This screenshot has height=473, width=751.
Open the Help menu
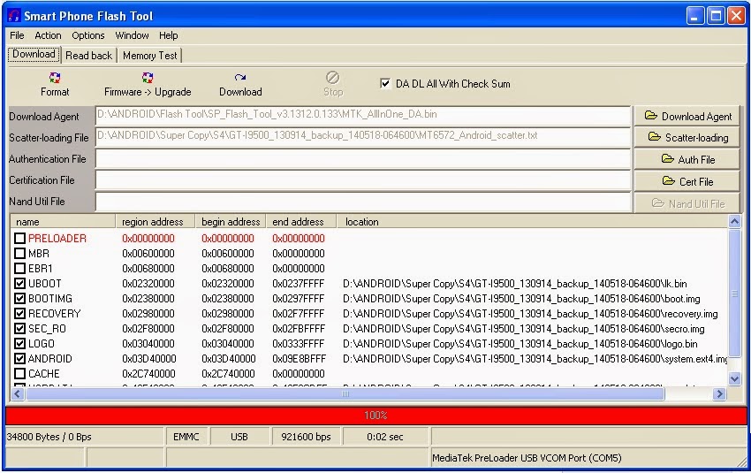tap(168, 35)
